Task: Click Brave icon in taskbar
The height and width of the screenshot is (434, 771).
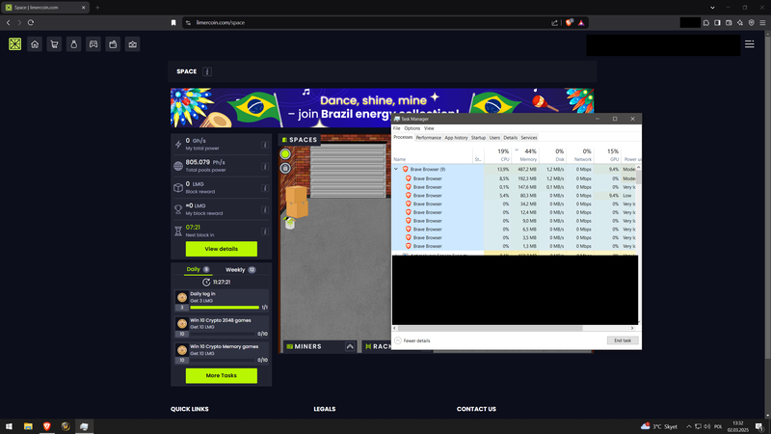Action: tap(46, 426)
